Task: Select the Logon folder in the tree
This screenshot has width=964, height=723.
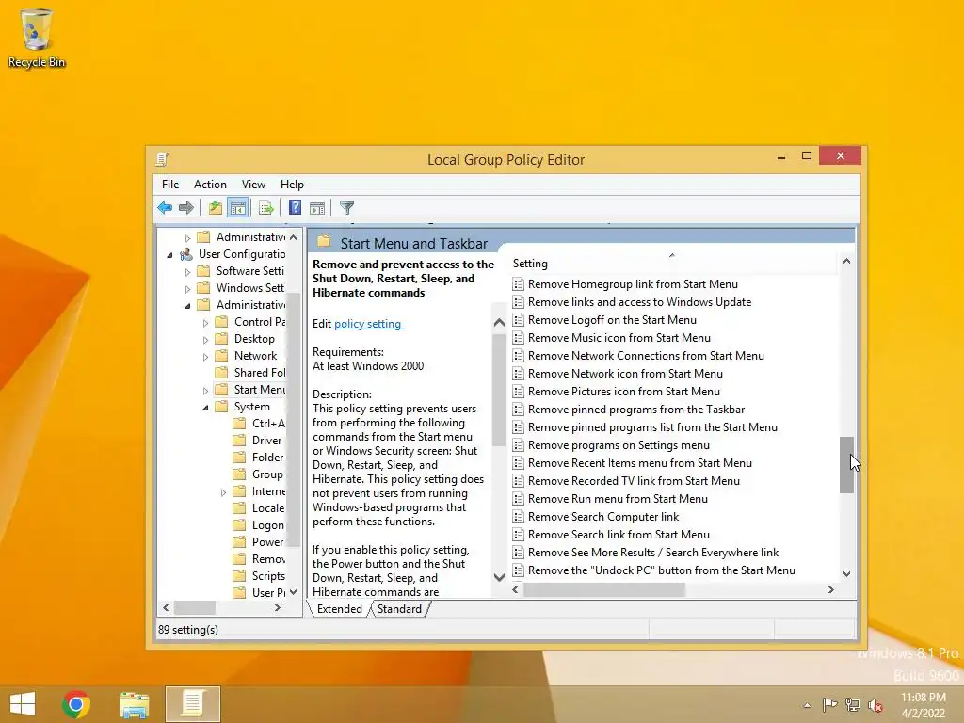Action: click(267, 525)
